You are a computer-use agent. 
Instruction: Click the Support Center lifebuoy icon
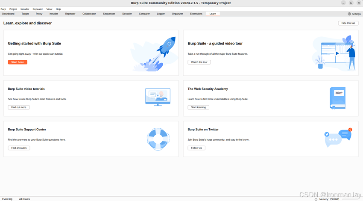[158, 139]
